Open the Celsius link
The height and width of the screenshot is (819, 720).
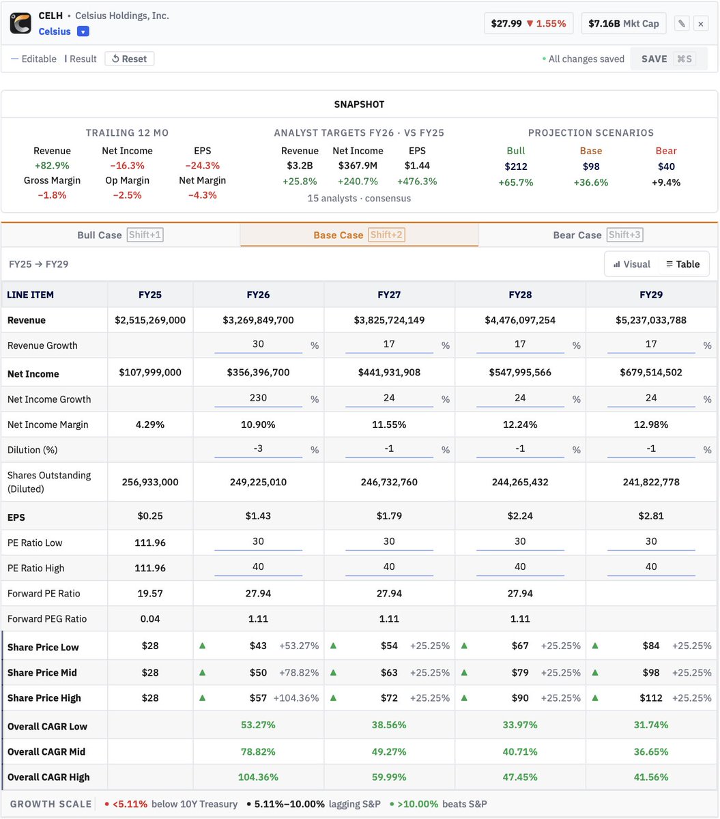pos(55,31)
